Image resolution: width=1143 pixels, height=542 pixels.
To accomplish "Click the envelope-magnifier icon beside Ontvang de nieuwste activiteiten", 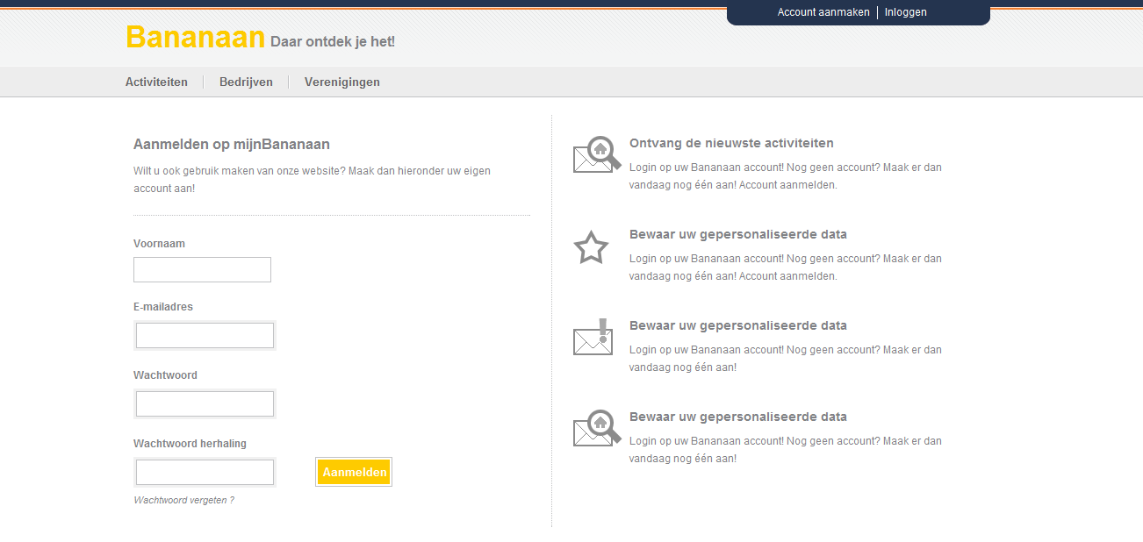I will (x=597, y=154).
